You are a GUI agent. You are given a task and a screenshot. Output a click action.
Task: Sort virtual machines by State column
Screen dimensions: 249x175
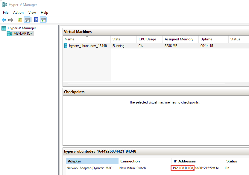(116, 39)
